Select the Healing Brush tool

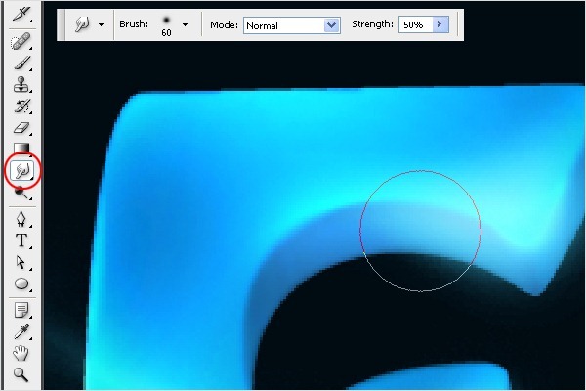coord(21,41)
